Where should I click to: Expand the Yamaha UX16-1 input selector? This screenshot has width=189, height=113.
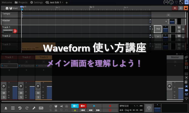pos(8,31)
